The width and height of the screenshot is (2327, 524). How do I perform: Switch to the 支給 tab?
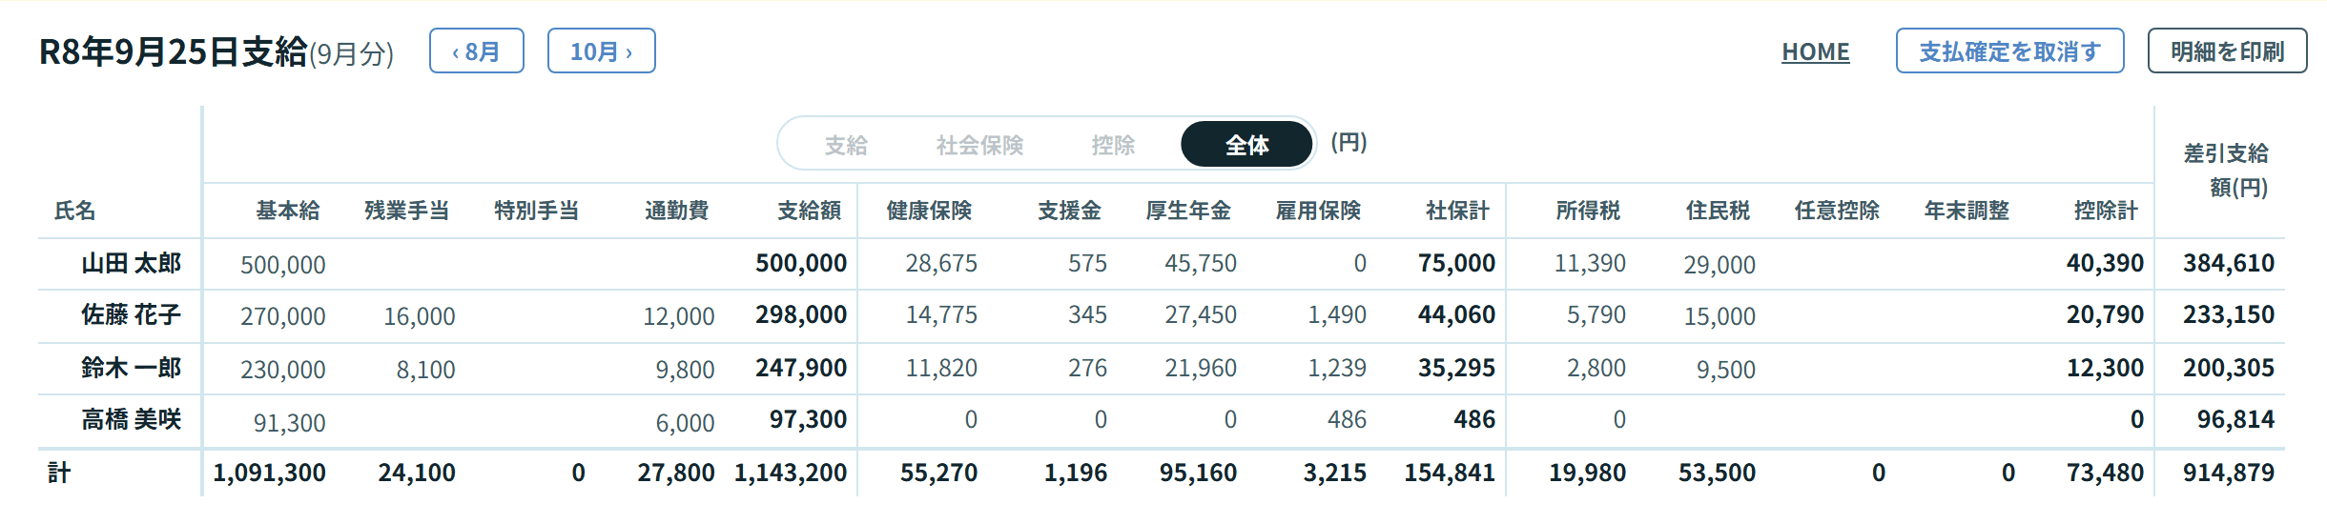tap(846, 145)
